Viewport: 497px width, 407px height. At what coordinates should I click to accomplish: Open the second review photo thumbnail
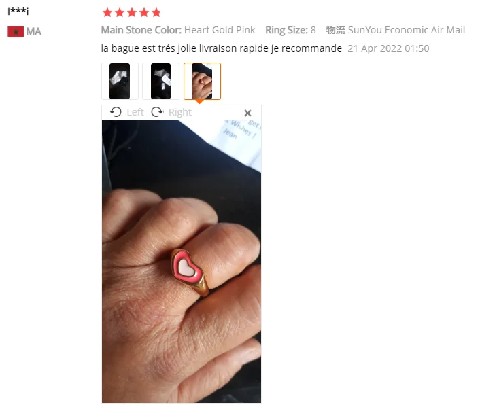160,81
